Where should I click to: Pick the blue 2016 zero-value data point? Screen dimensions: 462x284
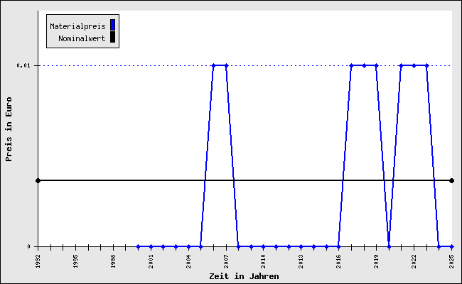[x=338, y=246]
